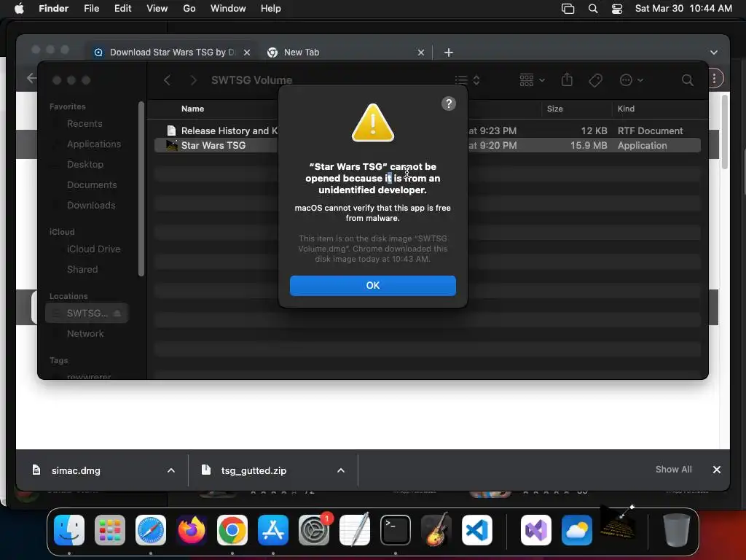Open Spotlight search in menu bar
746x560 pixels.
coord(593,9)
